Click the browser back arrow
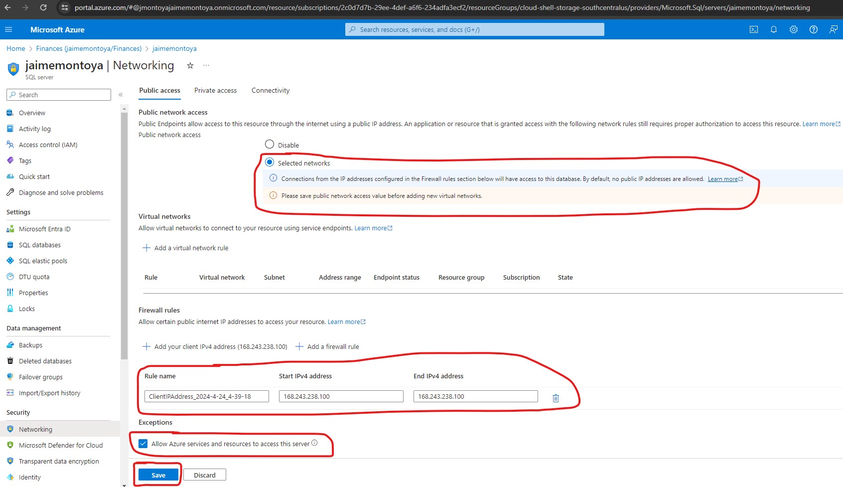This screenshot has width=843, height=487. coord(7,7)
